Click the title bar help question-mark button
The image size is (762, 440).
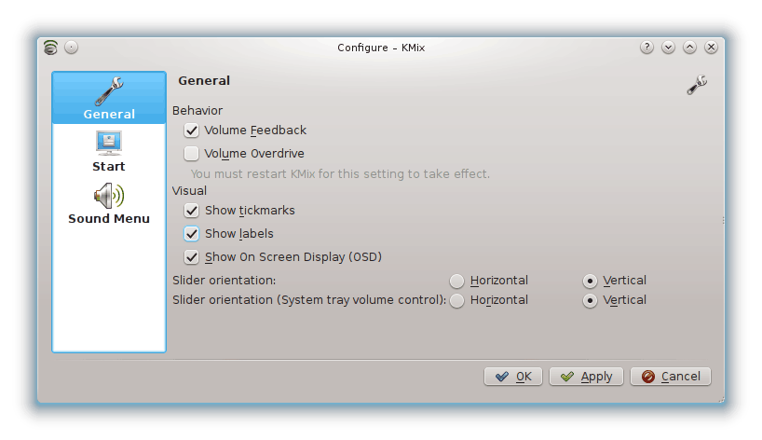[646, 48]
